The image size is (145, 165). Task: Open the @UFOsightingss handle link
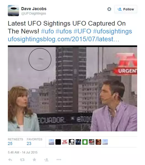click(34, 13)
